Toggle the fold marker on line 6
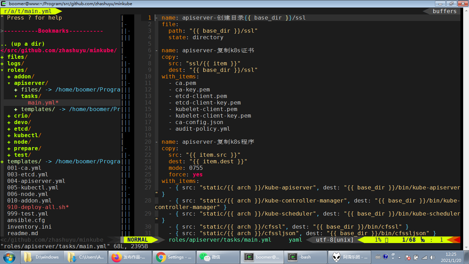Screen dimensions: 469x264 pyautogui.click(x=157, y=51)
